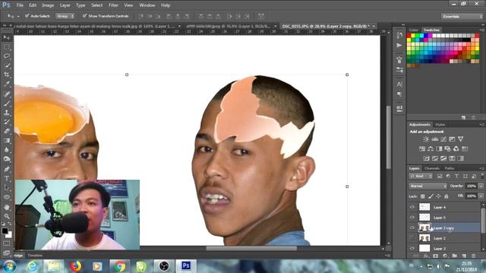Hide Layer 2 copy visibility
The image size is (486, 273).
[x=412, y=227]
